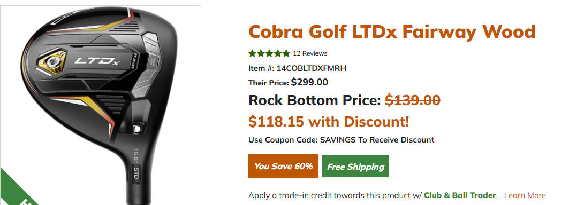Click the LTDx logo on the club head
This screenshot has width=569, height=205.
coord(96,61)
